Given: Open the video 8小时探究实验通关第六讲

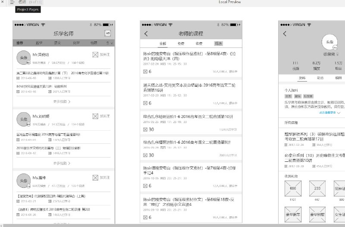Looking at the screenshot, I should tap(41, 86).
